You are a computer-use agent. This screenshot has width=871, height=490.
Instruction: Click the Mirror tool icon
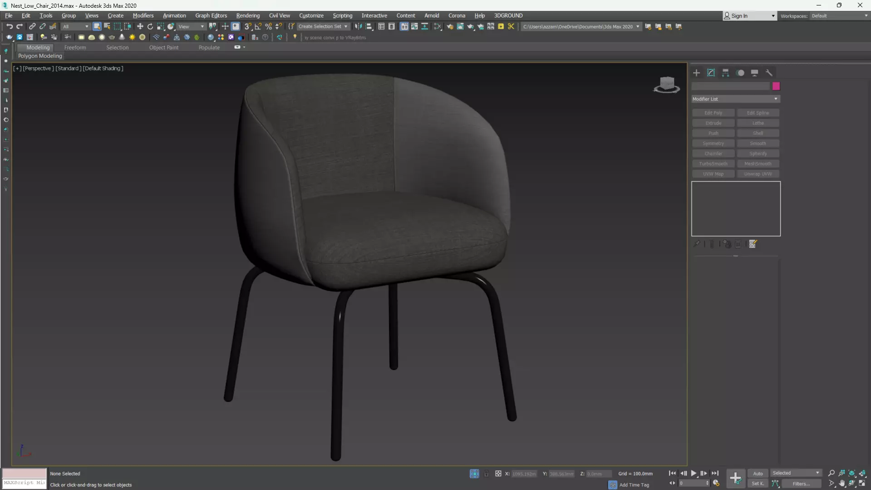[x=359, y=26]
